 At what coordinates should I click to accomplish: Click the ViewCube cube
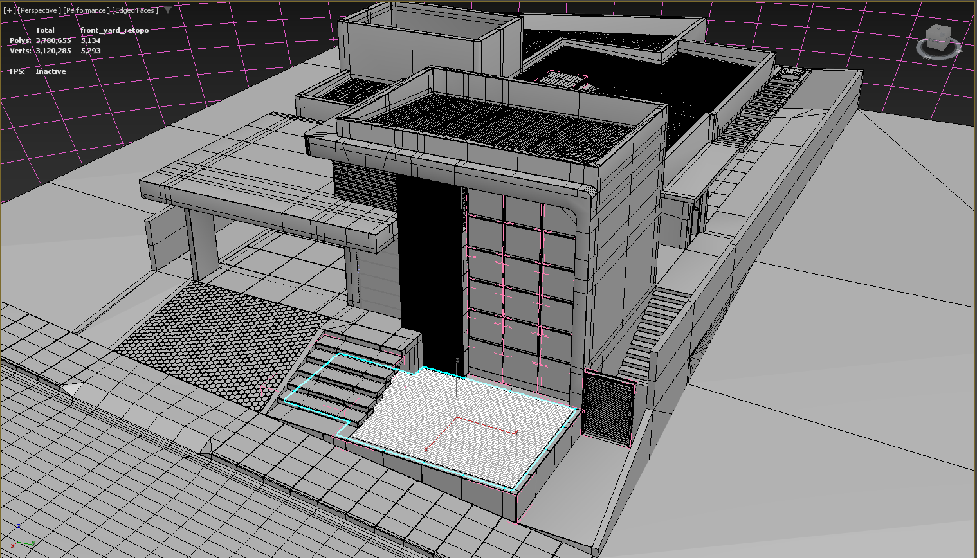pos(938,37)
